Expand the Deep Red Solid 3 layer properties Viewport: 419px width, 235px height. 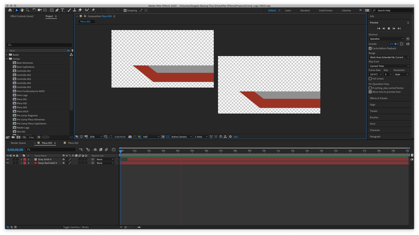click(21, 163)
